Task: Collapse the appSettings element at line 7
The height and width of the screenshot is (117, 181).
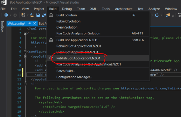Action: pyautogui.click(x=25, y=56)
